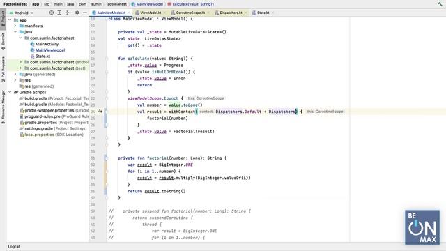Open build.gradle (Project) file
The image size is (446, 251).
(54, 98)
